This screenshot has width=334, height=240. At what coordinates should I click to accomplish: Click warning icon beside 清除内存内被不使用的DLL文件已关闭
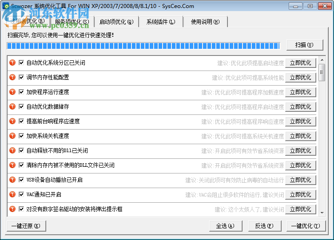(12, 165)
